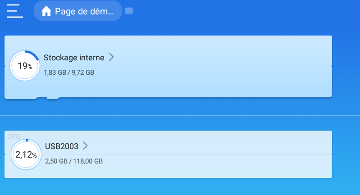Click the blue background below USB2003 card
Screen dimensions: 360x195
180,187
